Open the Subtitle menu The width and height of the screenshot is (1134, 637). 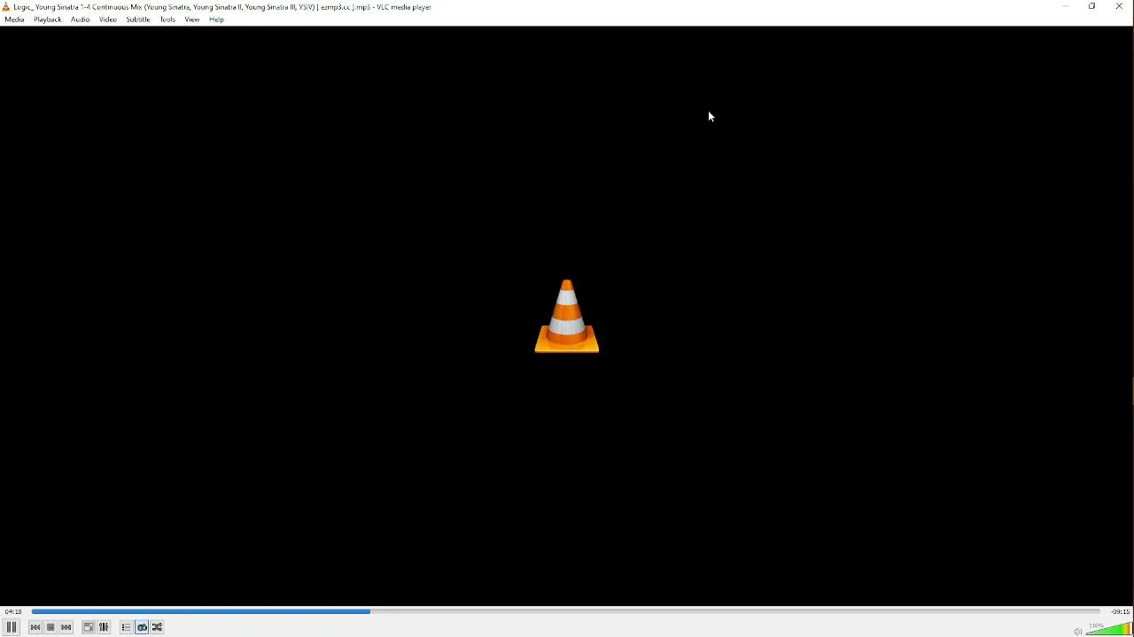click(x=138, y=19)
